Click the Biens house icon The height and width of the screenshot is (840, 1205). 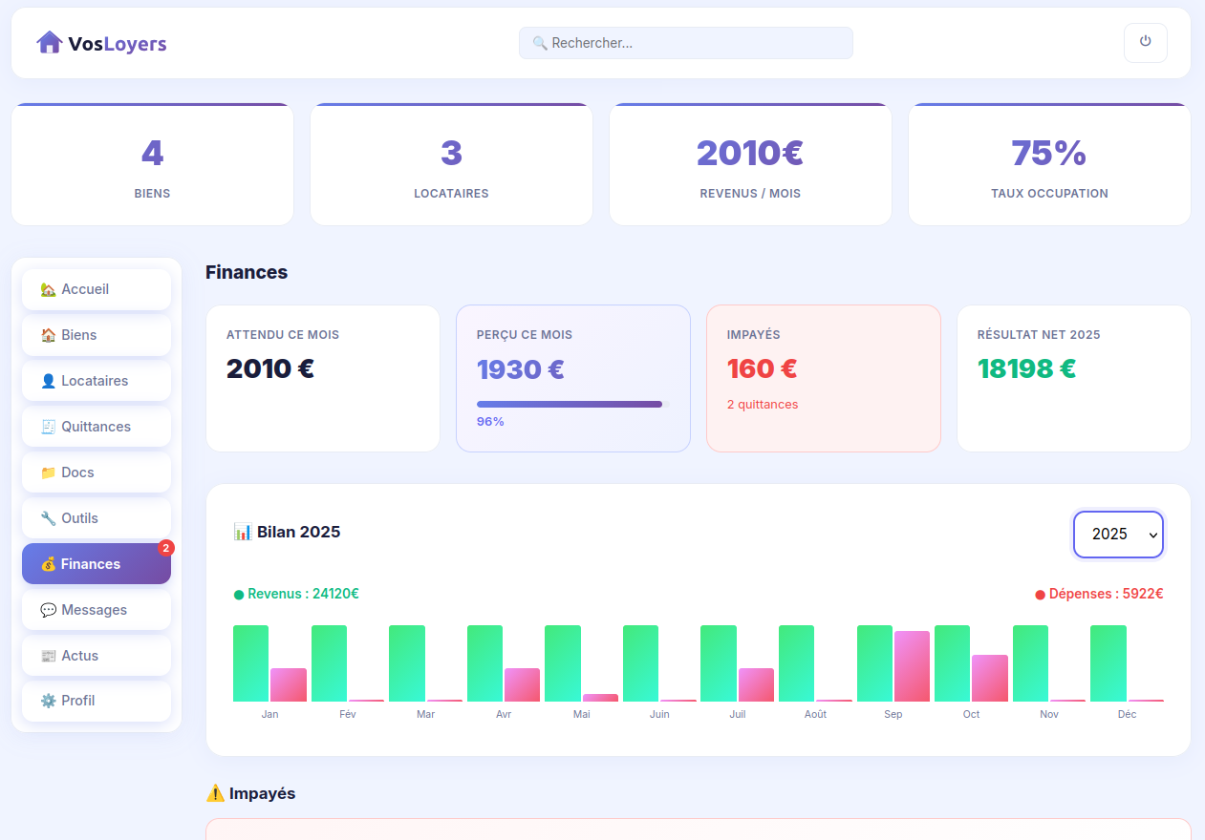[x=49, y=335]
